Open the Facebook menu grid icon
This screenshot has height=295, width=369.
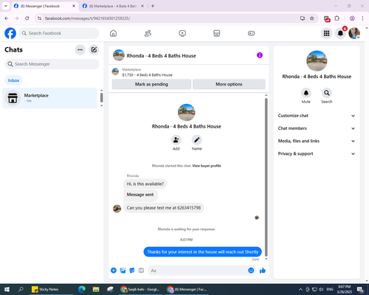(x=326, y=33)
